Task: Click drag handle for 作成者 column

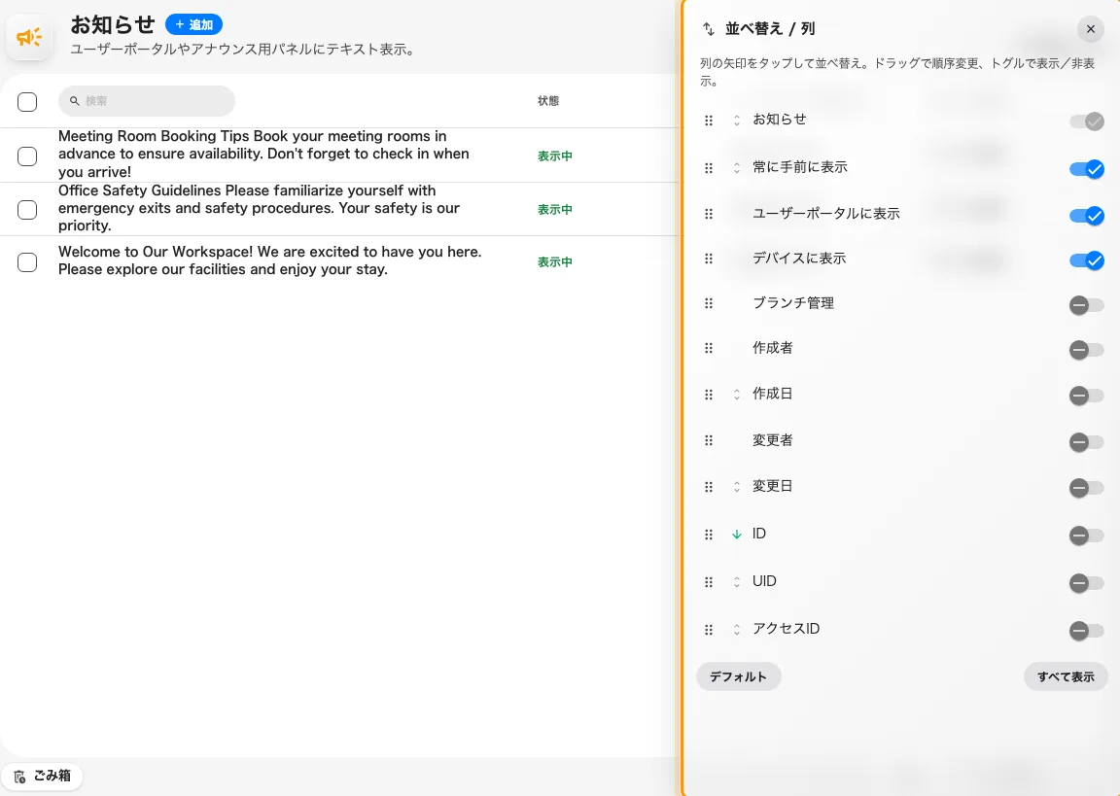Action: click(709, 348)
